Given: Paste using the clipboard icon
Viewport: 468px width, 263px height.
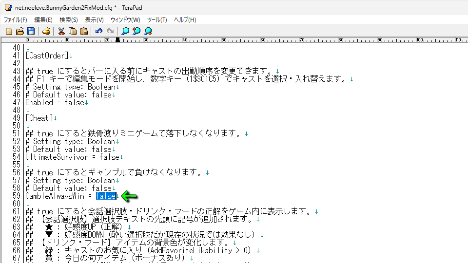Looking at the screenshot, I should [84, 31].
